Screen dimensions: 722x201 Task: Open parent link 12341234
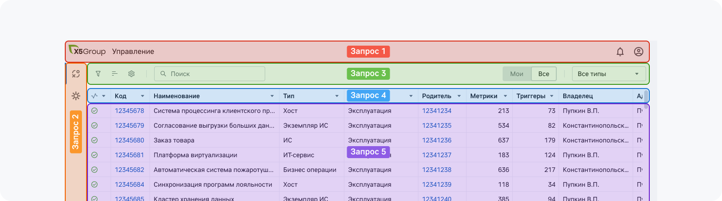436,111
